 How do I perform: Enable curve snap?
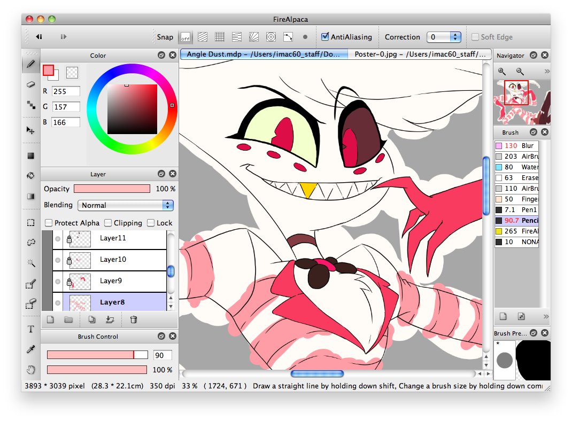click(288, 37)
